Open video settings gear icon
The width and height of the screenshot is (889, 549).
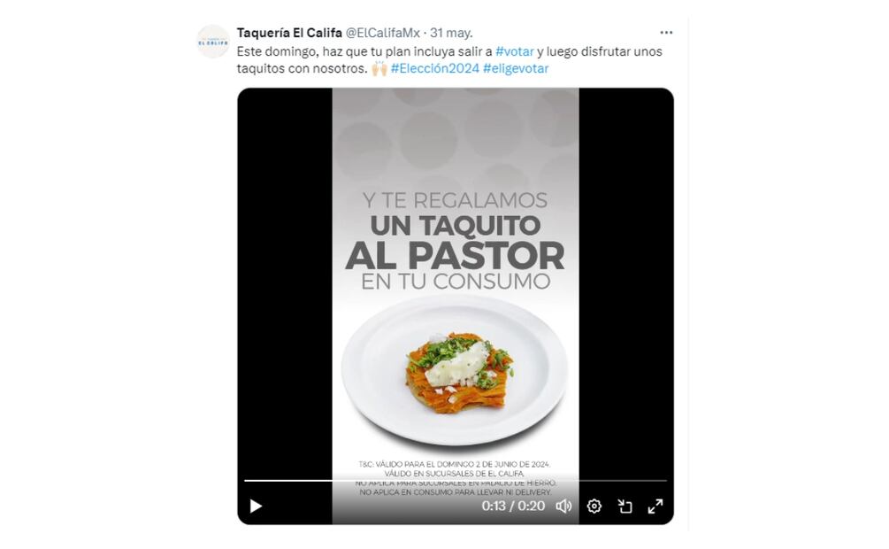pos(594,506)
